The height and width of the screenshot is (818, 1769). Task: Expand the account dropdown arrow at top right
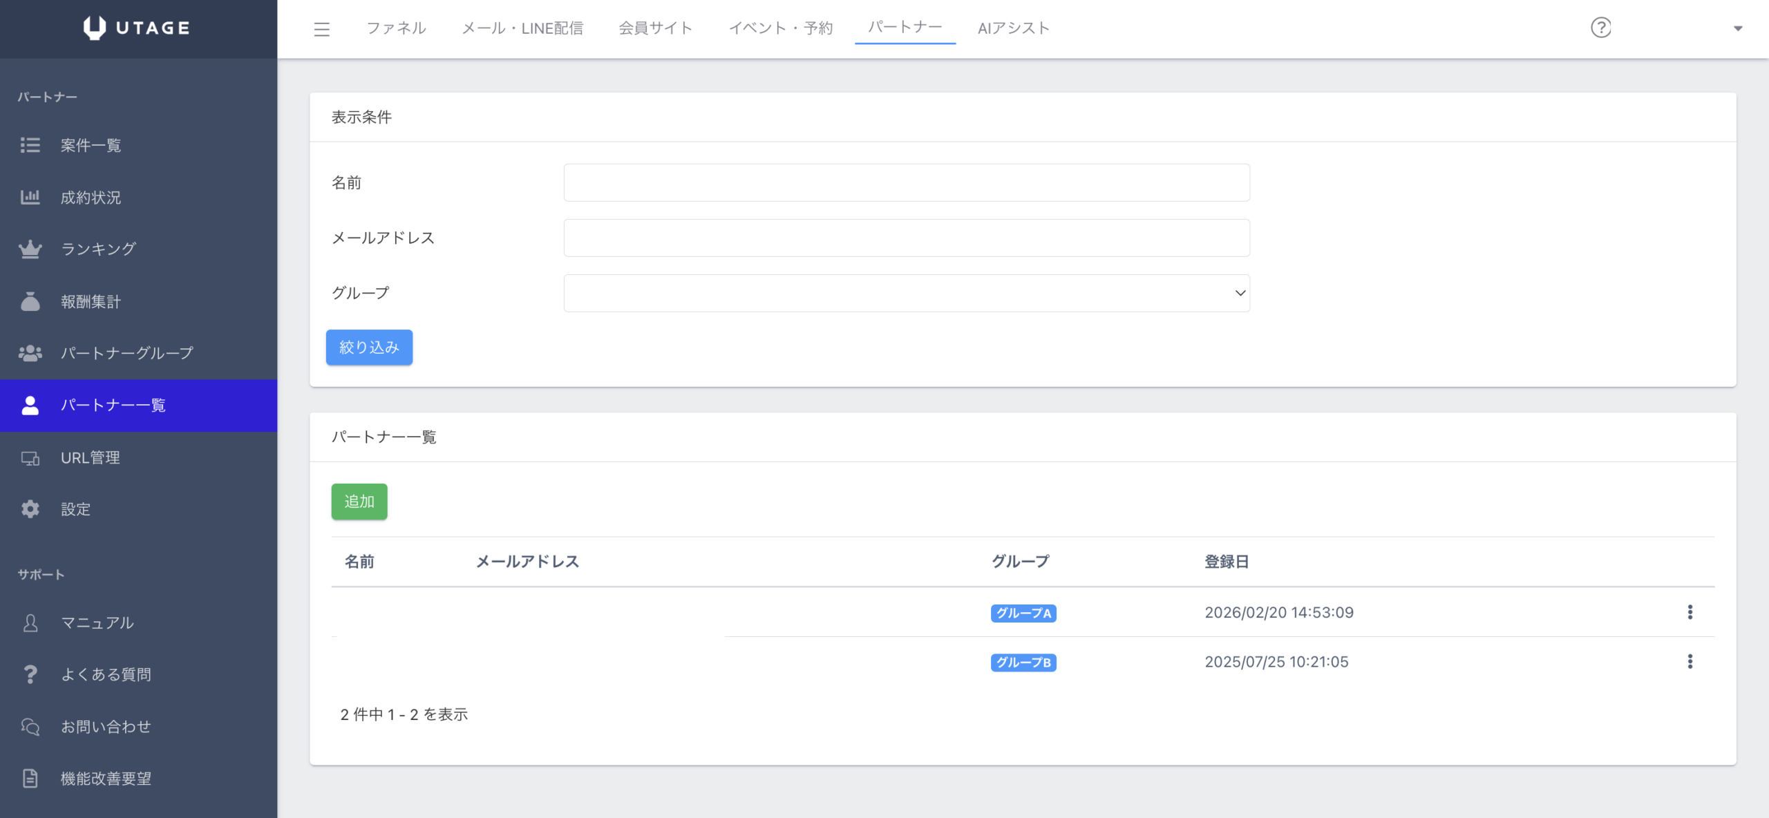point(1738,28)
